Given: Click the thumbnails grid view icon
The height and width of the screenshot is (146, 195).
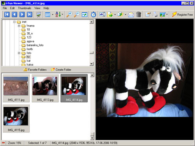Looking at the screenshot, I should point(48,14).
